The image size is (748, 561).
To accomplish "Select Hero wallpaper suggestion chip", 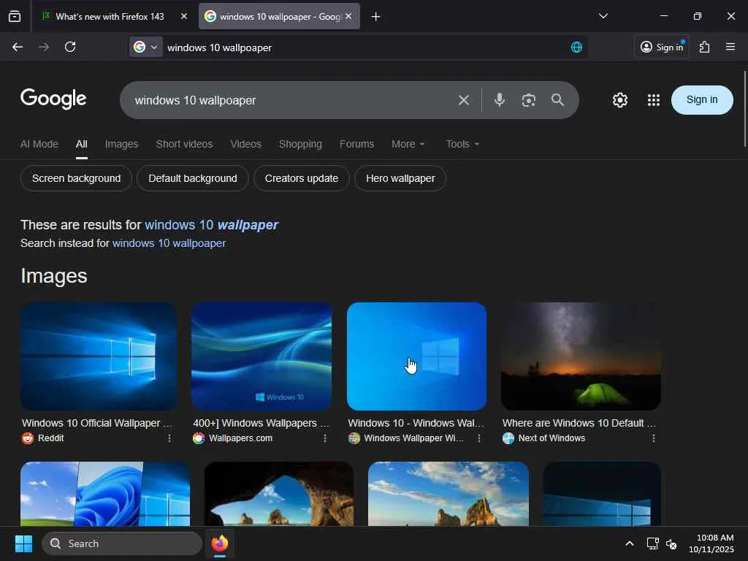I will pyautogui.click(x=400, y=178).
